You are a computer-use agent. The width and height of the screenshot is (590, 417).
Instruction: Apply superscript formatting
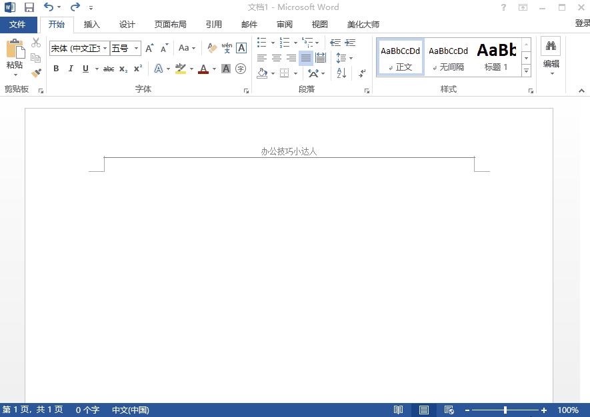pyautogui.click(x=137, y=69)
